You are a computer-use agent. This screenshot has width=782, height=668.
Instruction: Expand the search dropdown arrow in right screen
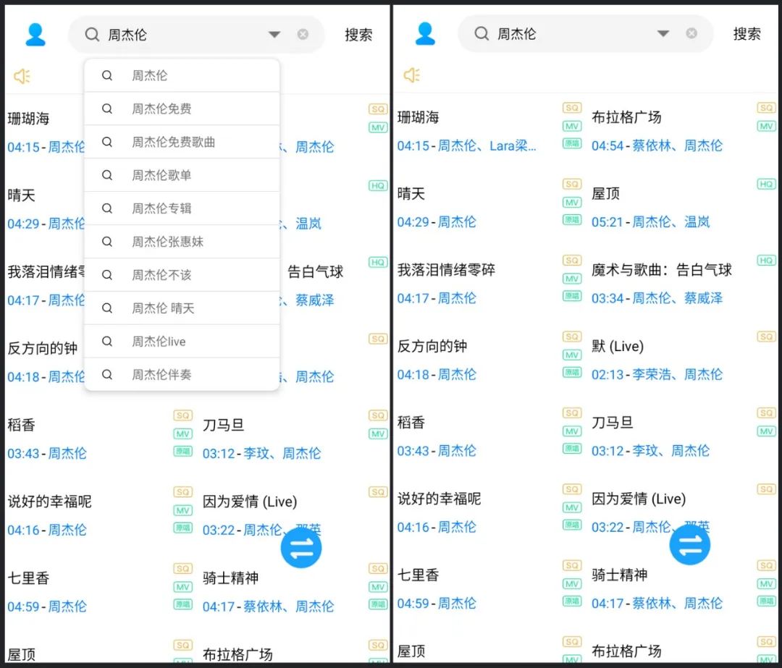click(x=663, y=33)
